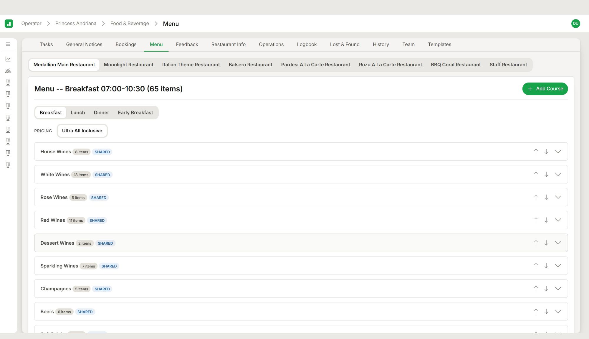Open the General Notices tab
This screenshot has width=589, height=339.
(x=84, y=45)
